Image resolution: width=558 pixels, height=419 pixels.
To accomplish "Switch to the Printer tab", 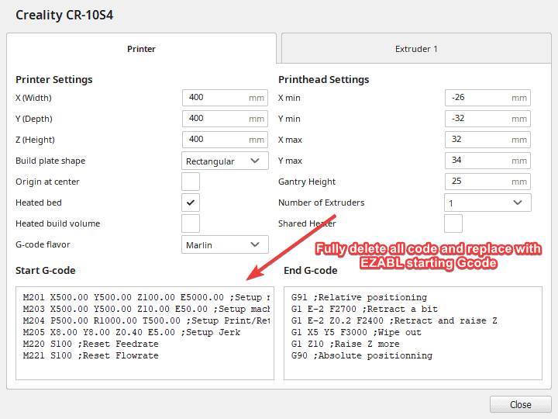I will [x=141, y=48].
